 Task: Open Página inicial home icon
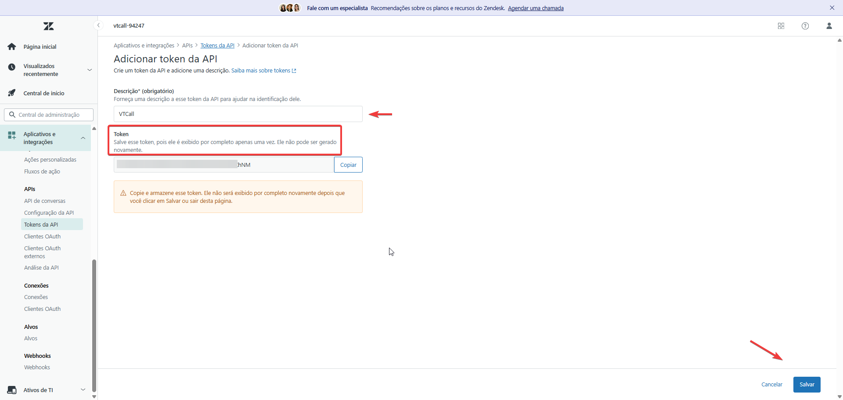12,46
